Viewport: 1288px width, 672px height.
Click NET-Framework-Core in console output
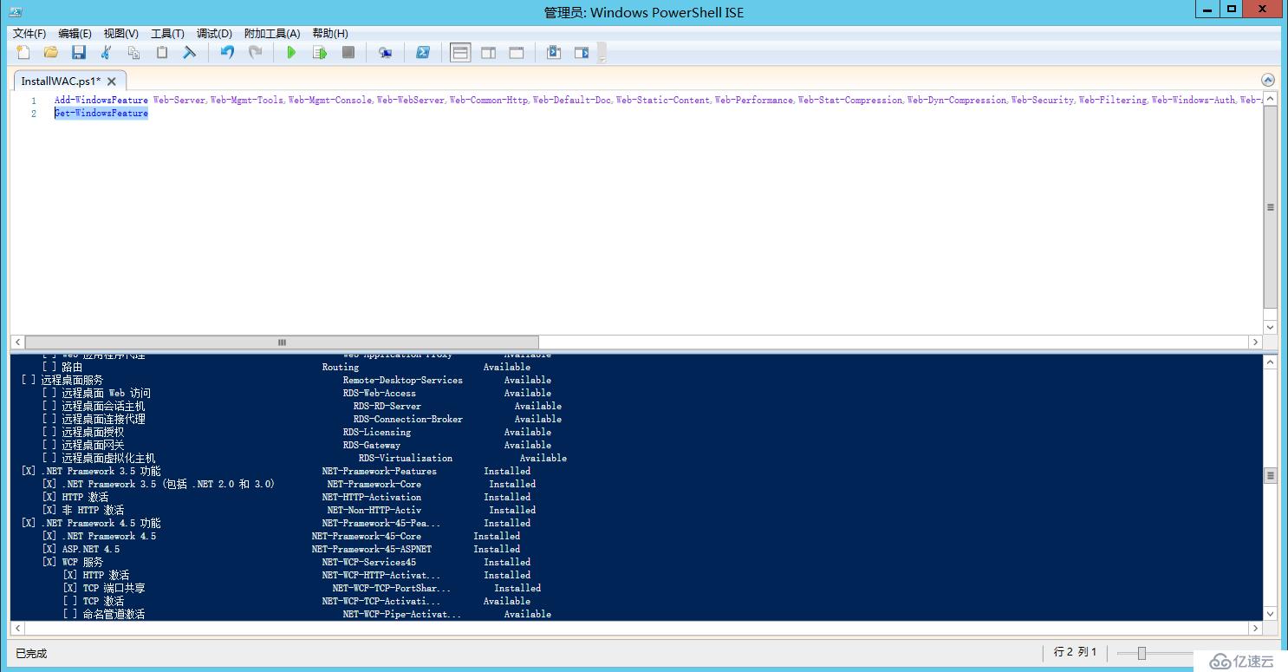[x=374, y=485]
